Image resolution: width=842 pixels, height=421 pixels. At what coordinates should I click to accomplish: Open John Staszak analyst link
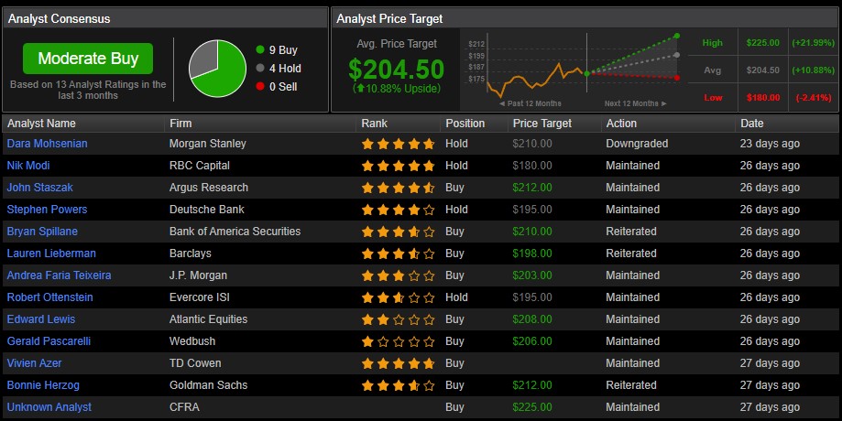[39, 188]
